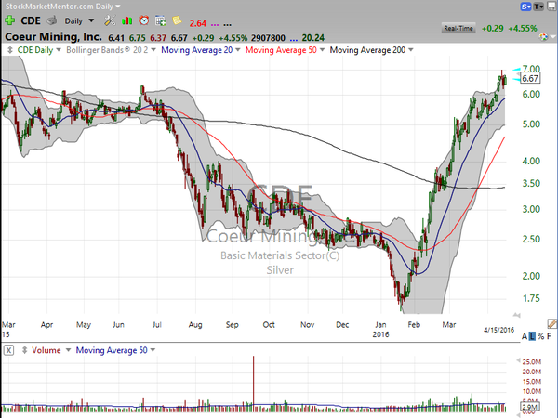Click the printer icon beside CDE
The width and height of the screenshot is (558, 418).
52,20
